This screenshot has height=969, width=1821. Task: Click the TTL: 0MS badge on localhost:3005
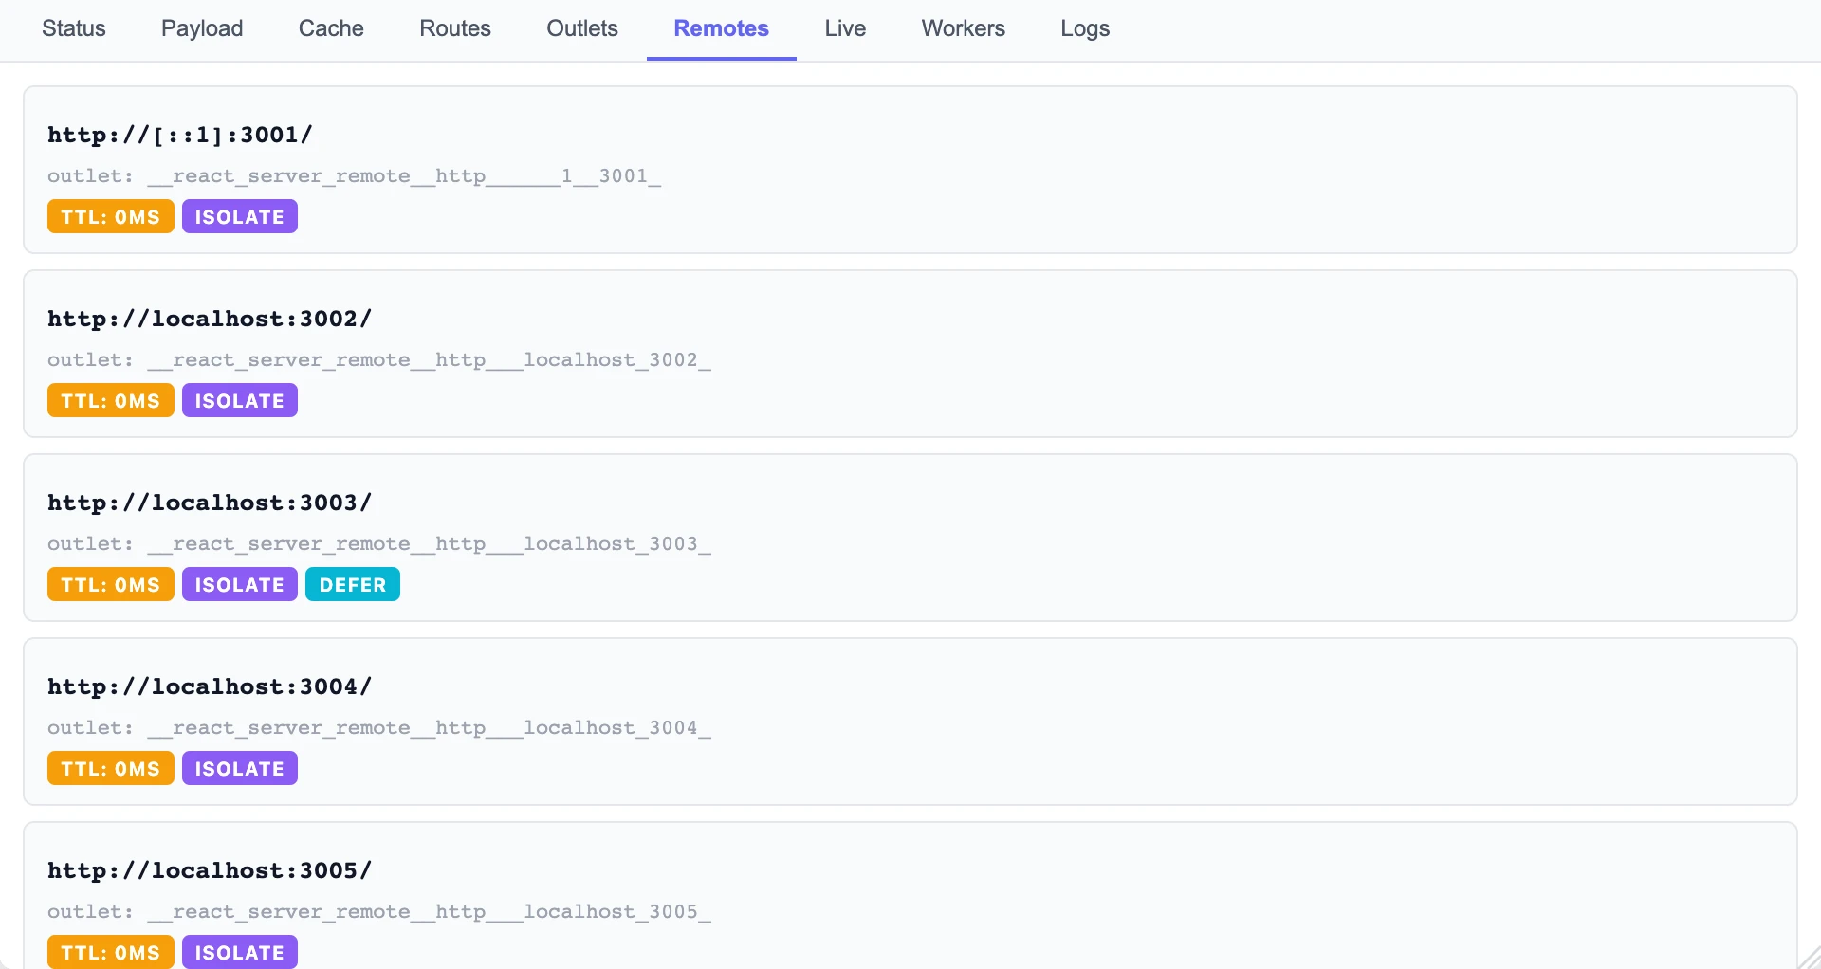point(110,952)
